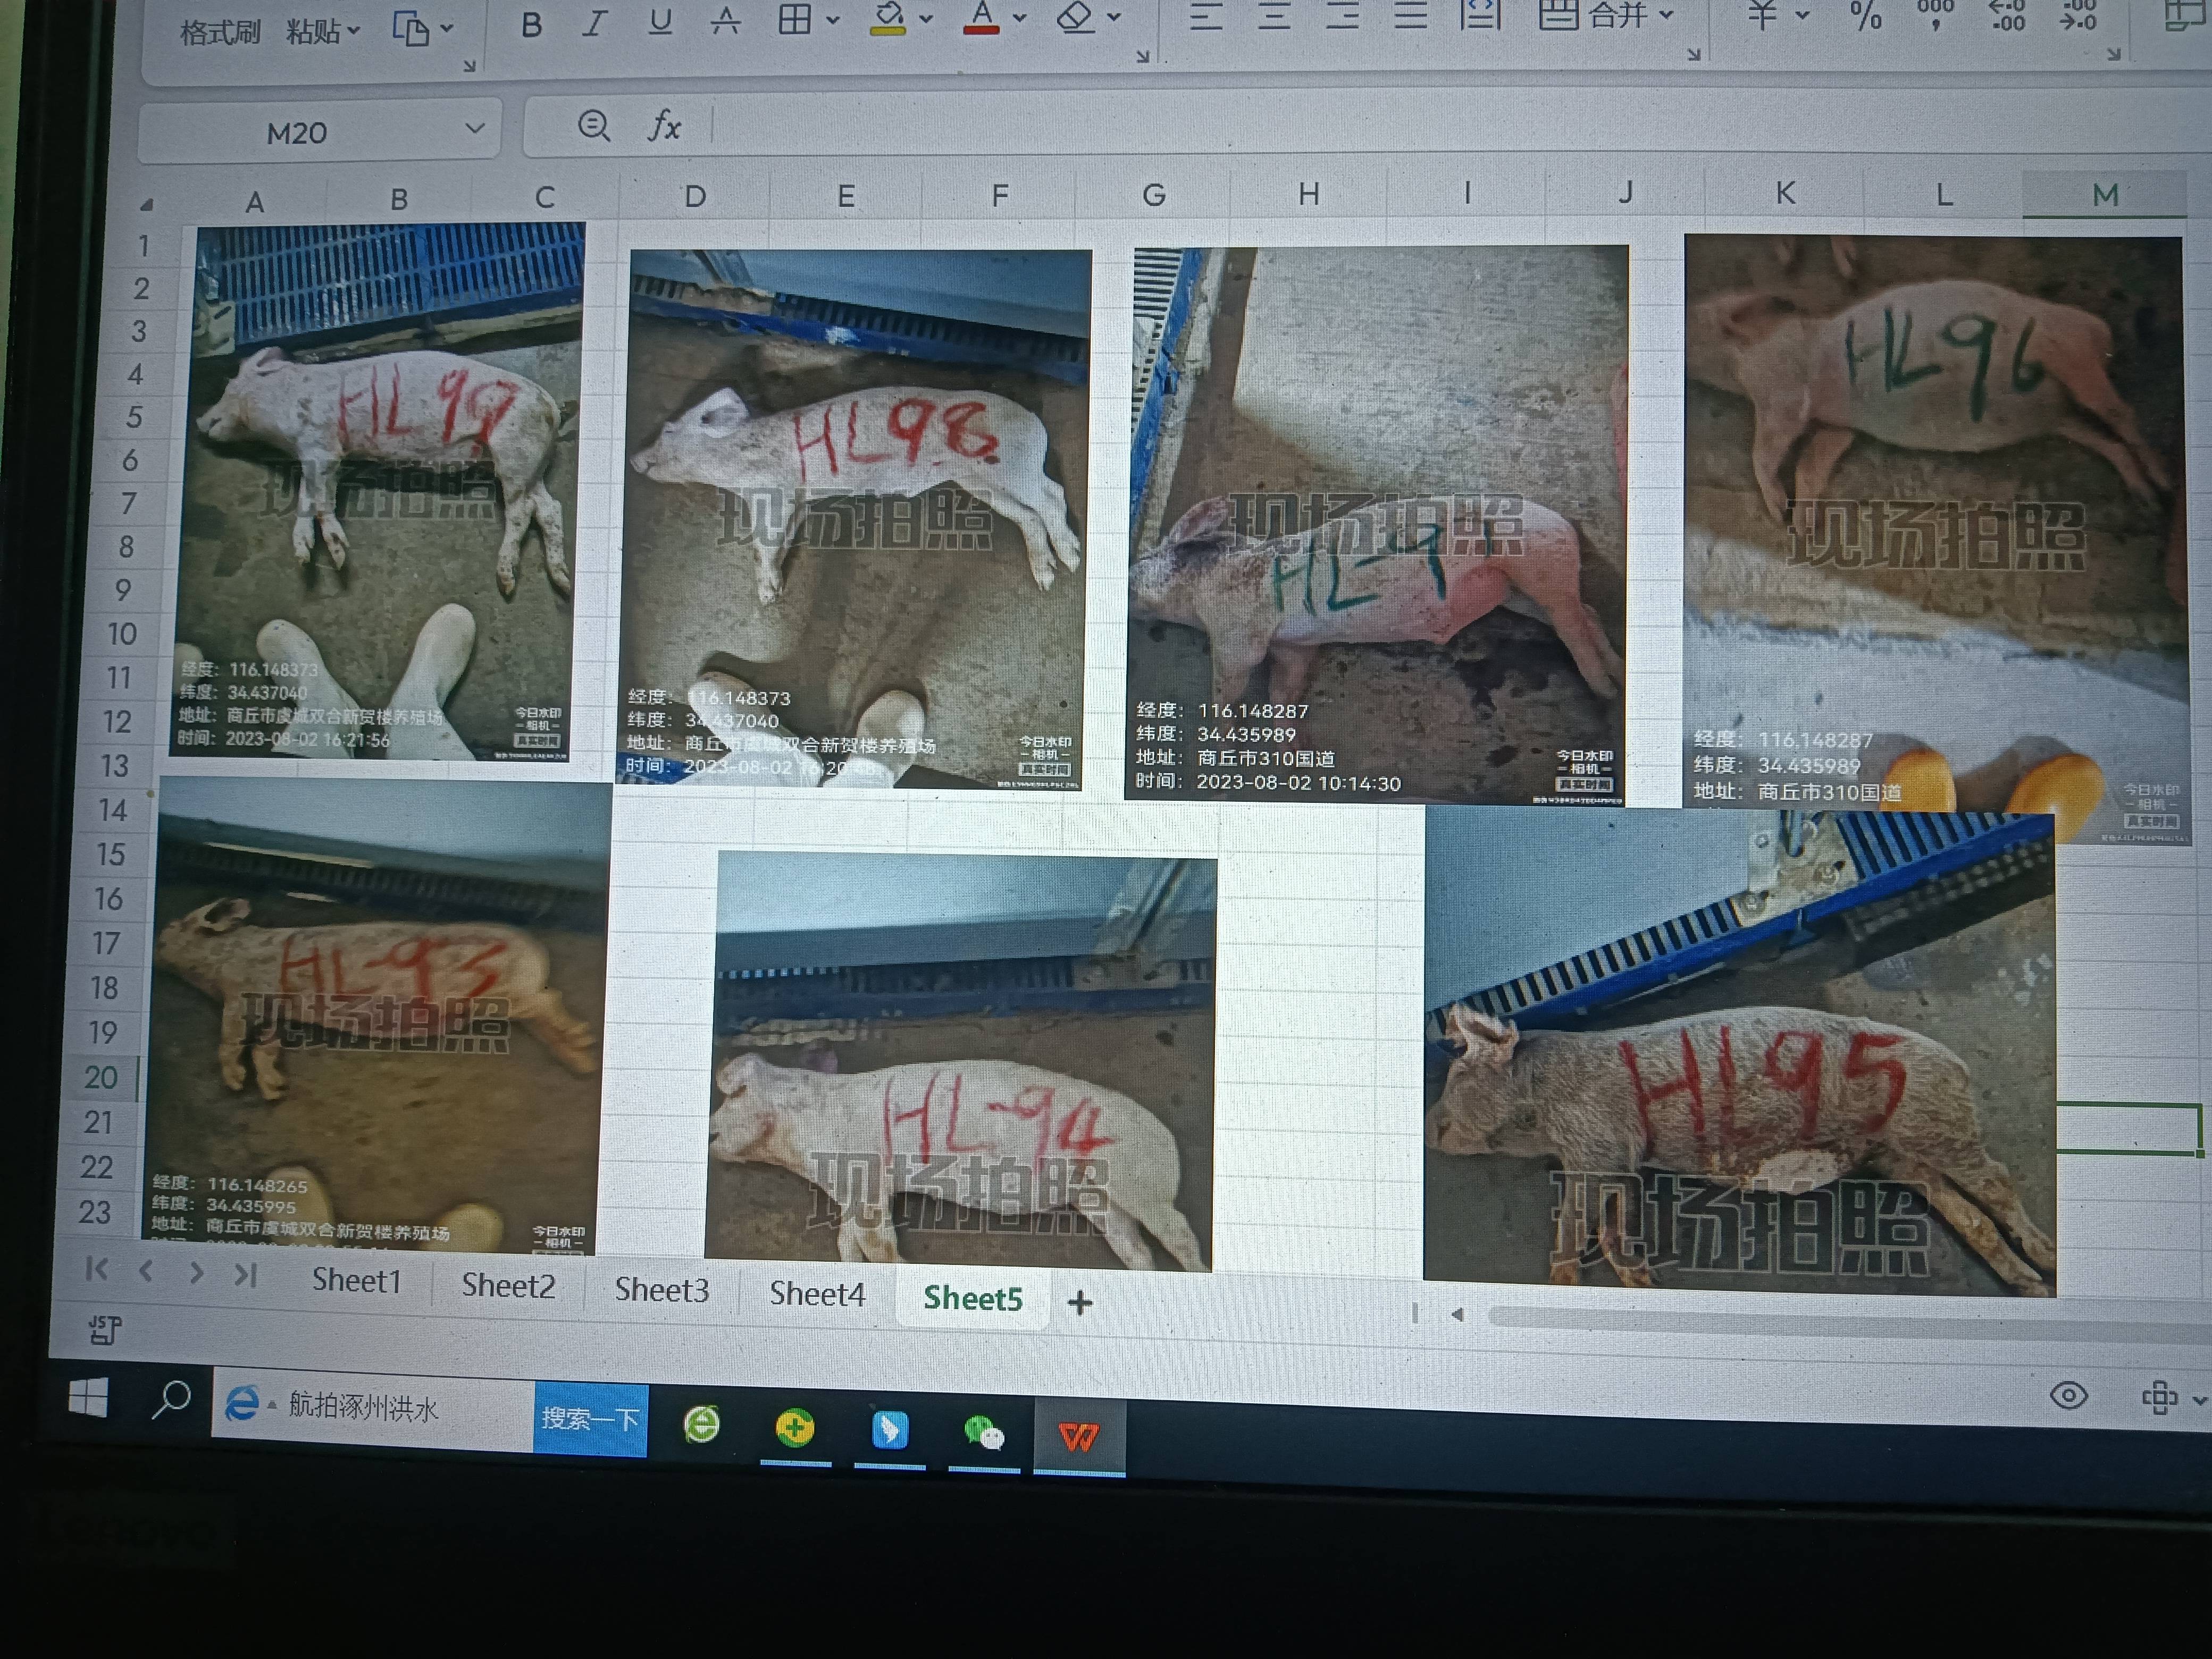Open font color dropdown arrow
The image size is (2212, 1659).
(x=1020, y=17)
